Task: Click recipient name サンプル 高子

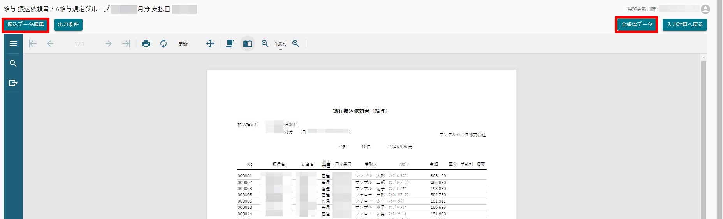Action: 370,207
